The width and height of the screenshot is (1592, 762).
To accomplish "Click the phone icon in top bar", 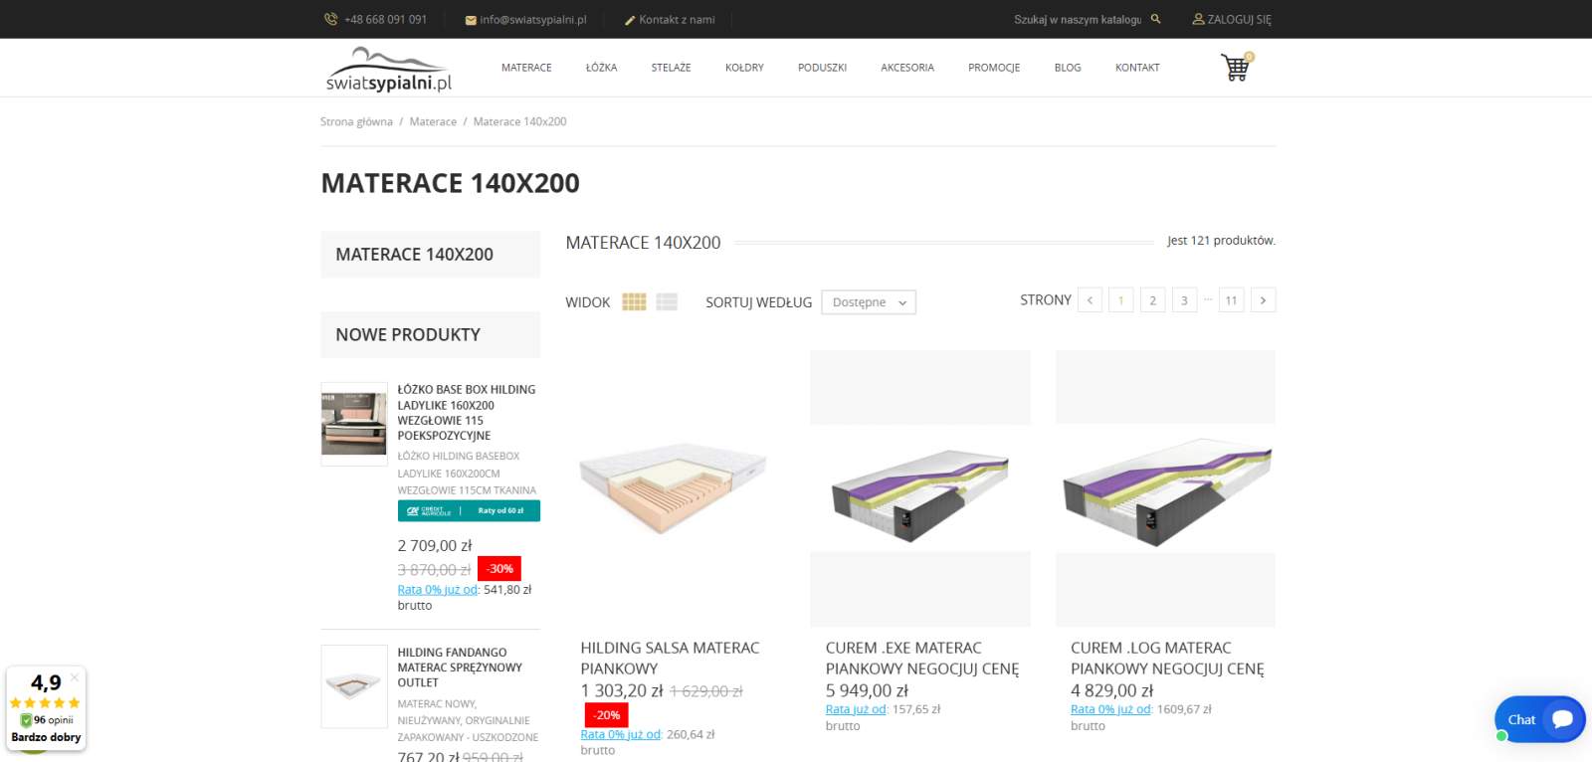I will 330,19.
